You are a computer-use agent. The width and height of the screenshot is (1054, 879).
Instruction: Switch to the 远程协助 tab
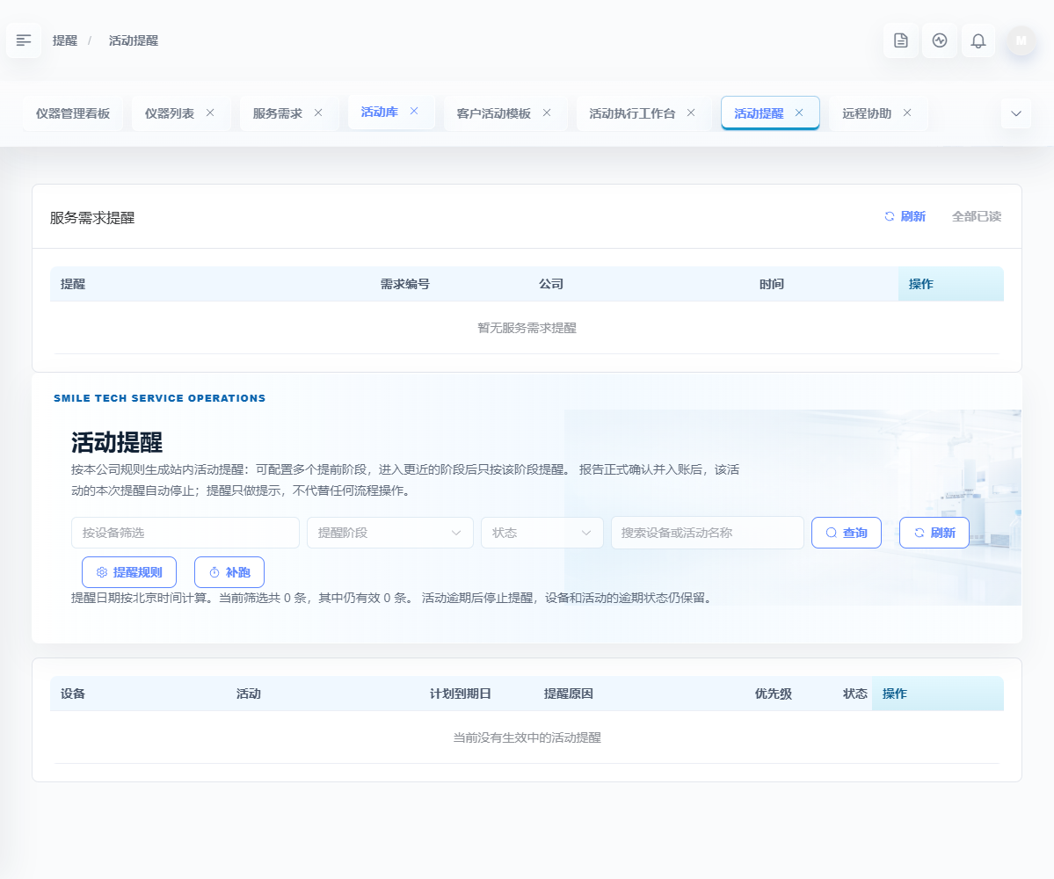[867, 113]
